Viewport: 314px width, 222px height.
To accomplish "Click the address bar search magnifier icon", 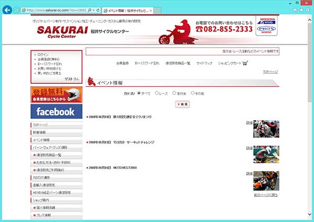I will 89,10.
